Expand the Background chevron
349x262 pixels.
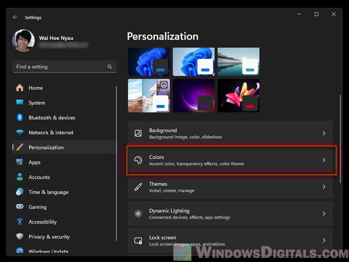click(324, 133)
